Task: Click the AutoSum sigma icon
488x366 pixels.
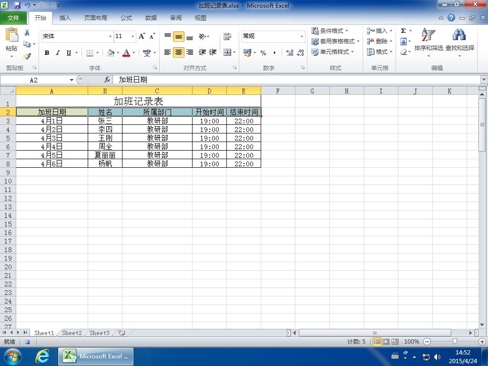Action: (403, 31)
